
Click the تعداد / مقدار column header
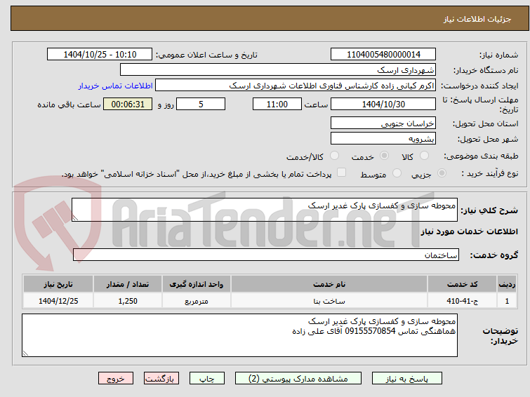click(128, 284)
